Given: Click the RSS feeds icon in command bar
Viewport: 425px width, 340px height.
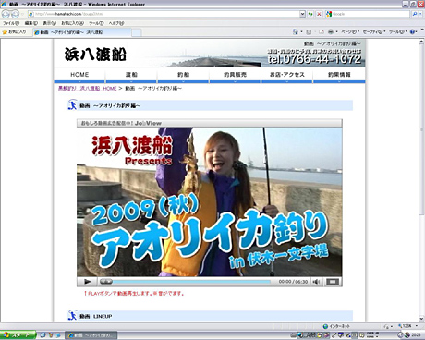Looking at the screenshot, I should (309, 31).
